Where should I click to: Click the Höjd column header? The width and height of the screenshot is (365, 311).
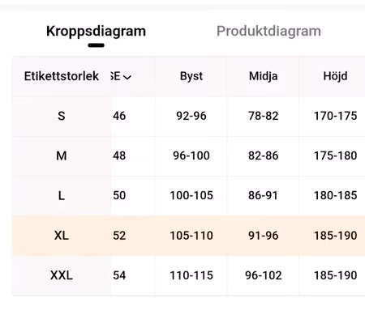pos(335,76)
